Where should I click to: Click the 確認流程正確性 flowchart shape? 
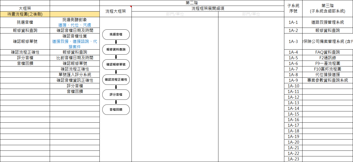point(116,79)
